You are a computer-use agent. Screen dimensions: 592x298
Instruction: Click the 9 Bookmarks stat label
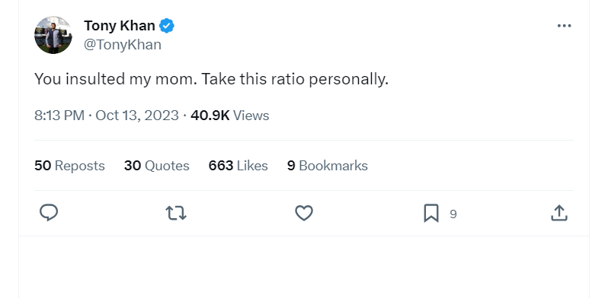coord(328,166)
